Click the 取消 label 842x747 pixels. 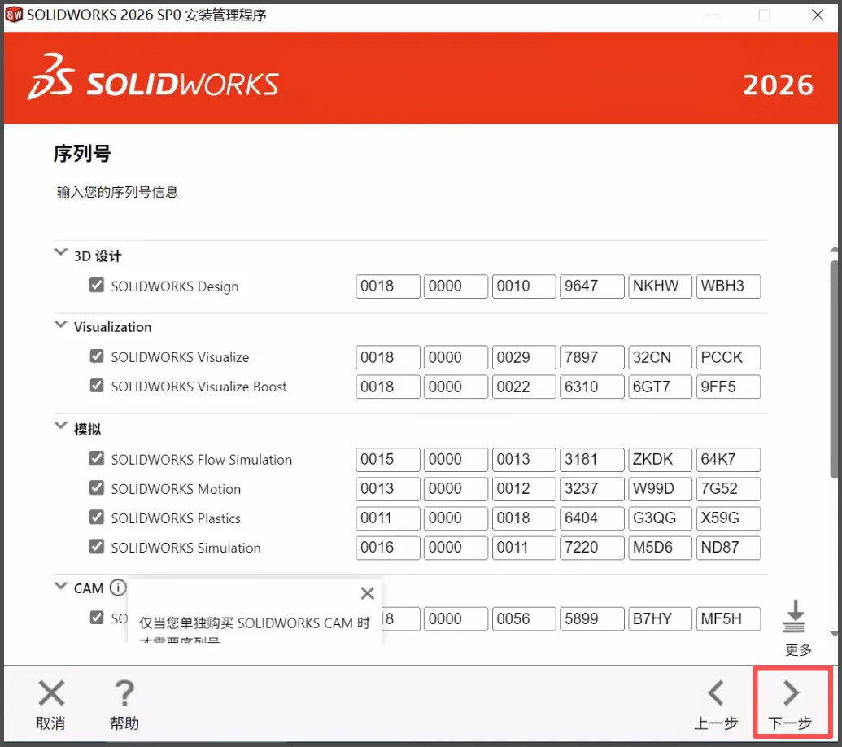50,723
